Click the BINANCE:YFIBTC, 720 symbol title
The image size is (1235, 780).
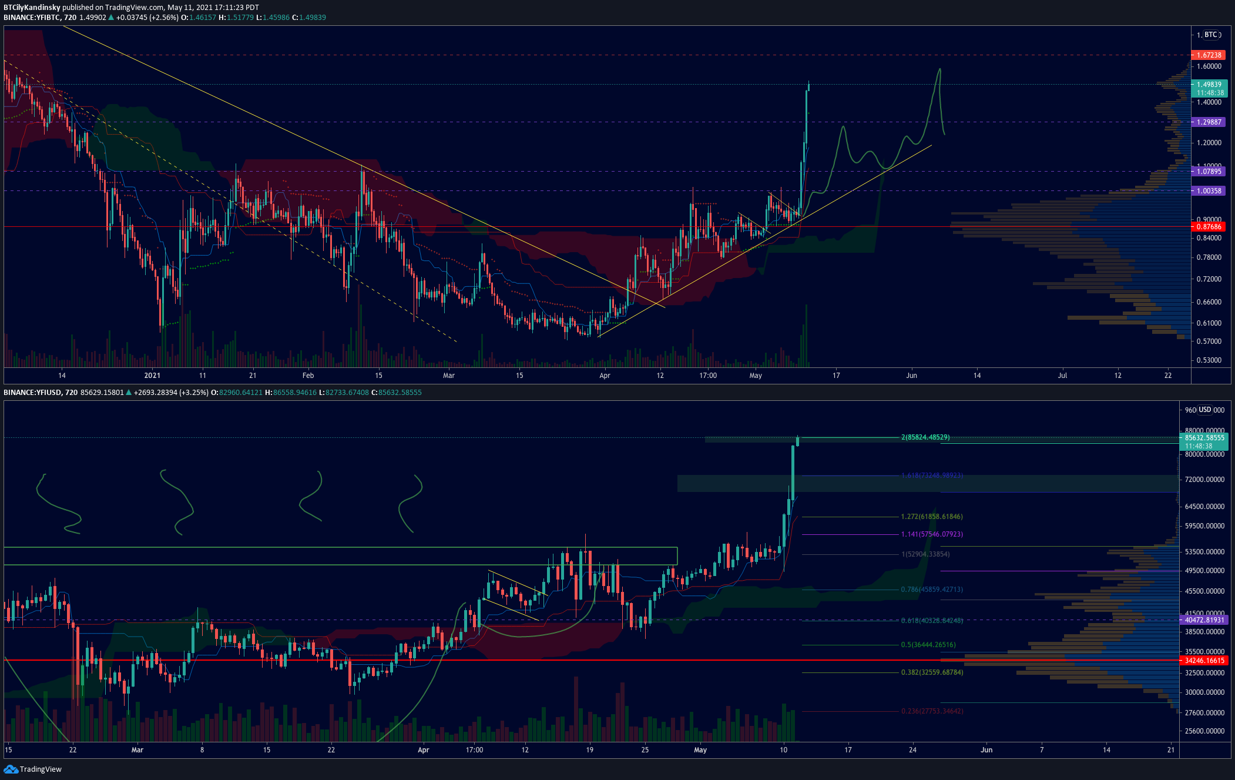point(40,18)
